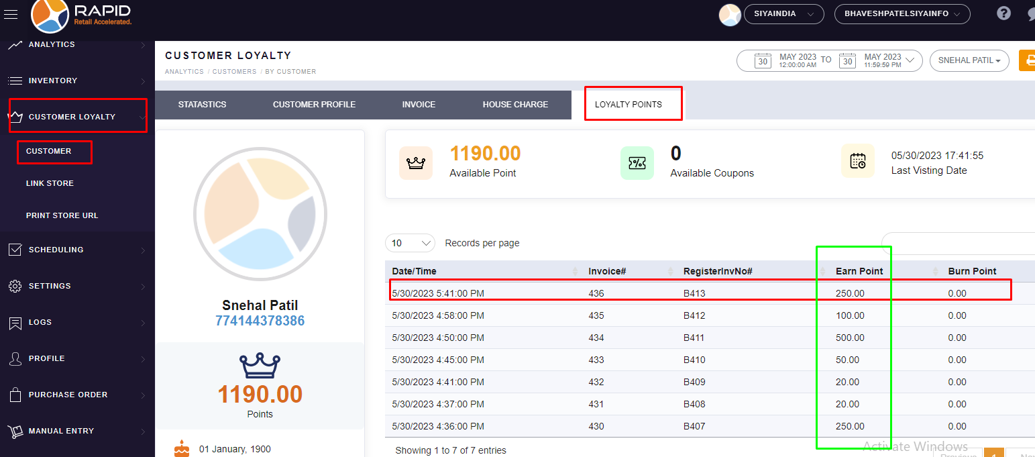Open the BHAVESHPATELSIYAINFO user dropdown
Screen dimensions: 1035x457
coord(902,14)
